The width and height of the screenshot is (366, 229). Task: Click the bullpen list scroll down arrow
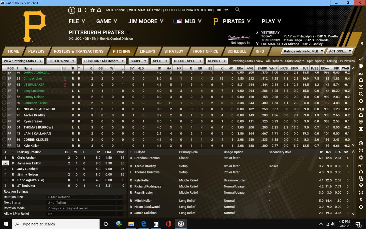pyautogui.click(x=353, y=214)
